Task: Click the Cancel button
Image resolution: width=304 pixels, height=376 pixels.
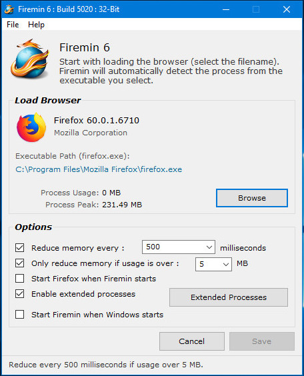Action: 192,341
